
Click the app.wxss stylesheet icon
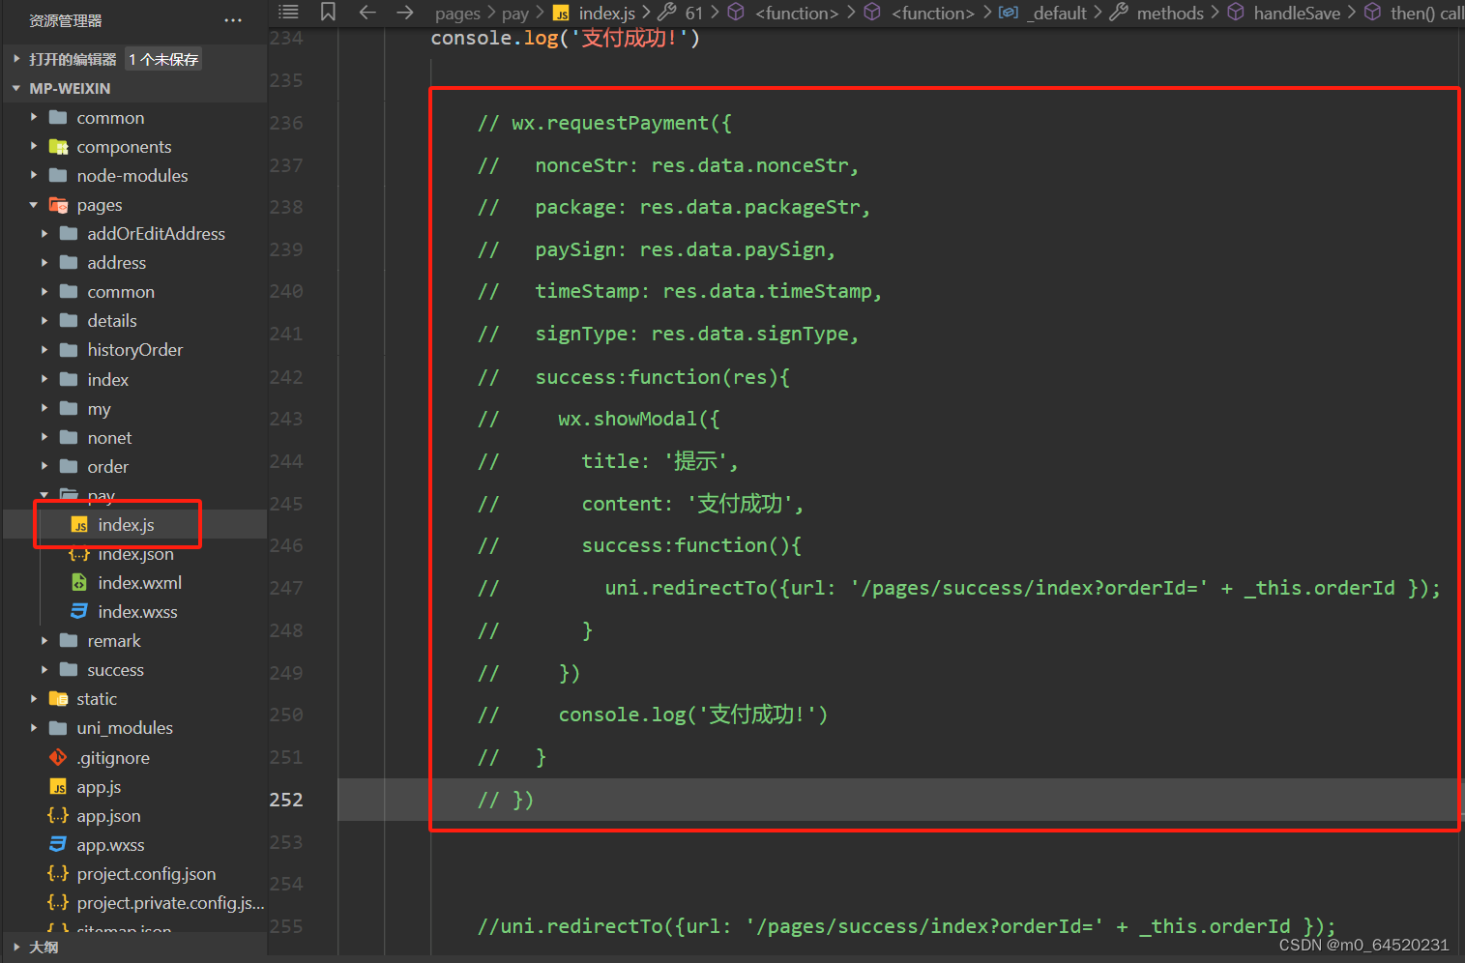(58, 845)
